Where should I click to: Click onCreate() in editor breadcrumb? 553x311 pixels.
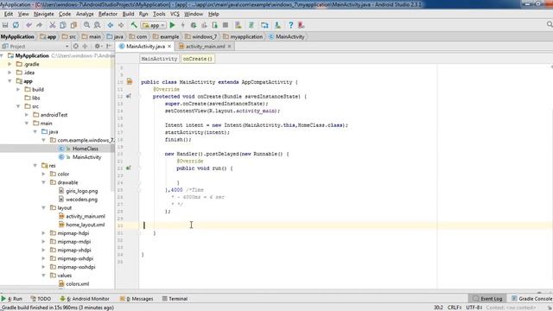[198, 59]
